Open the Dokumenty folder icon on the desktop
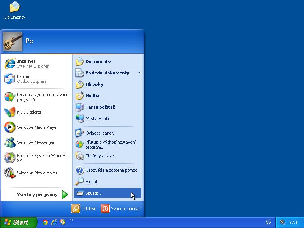 click(15, 10)
